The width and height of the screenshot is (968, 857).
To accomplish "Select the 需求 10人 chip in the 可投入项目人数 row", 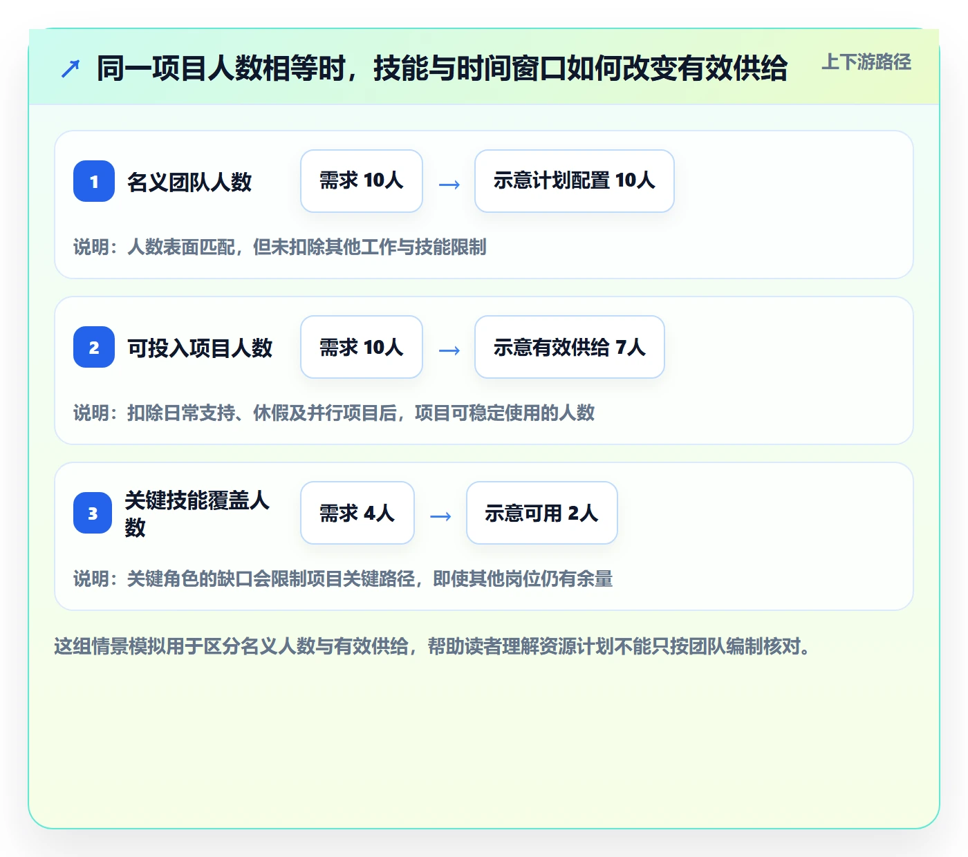I will (x=362, y=347).
